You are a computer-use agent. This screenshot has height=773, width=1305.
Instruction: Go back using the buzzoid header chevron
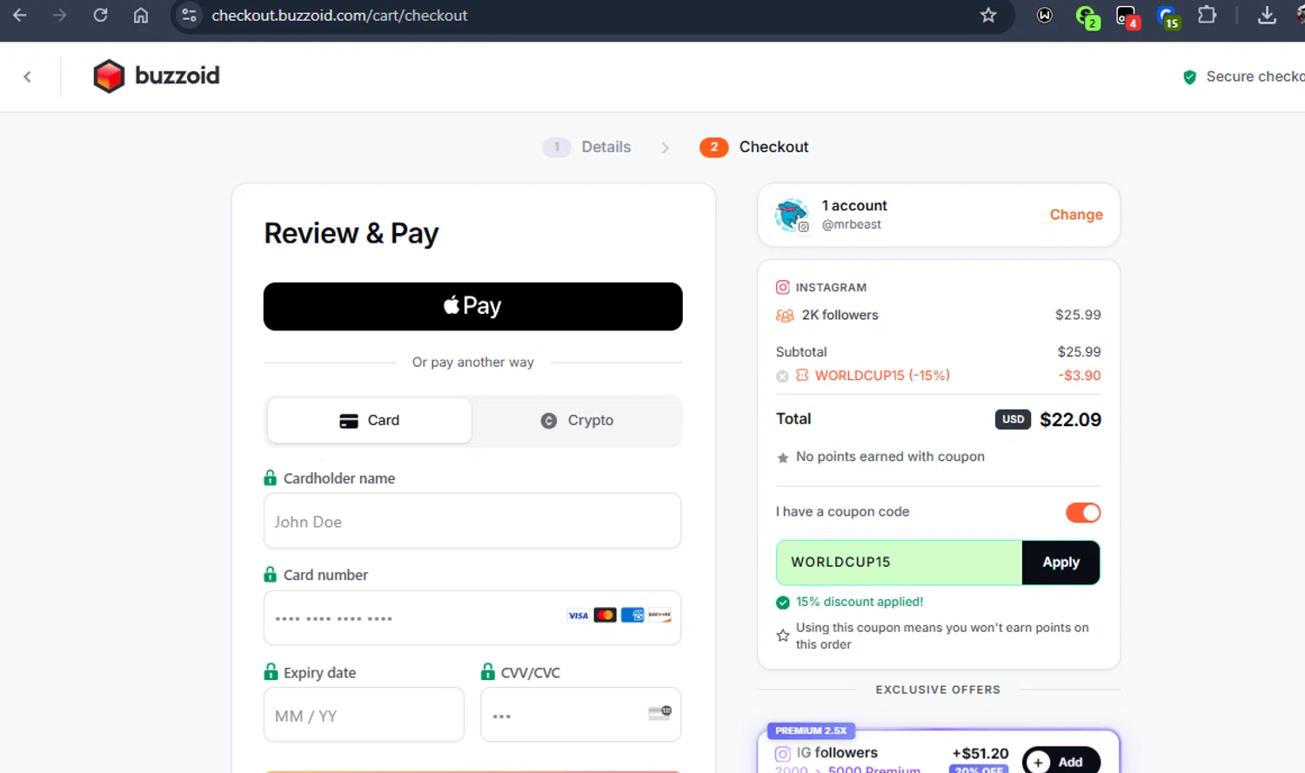click(27, 77)
